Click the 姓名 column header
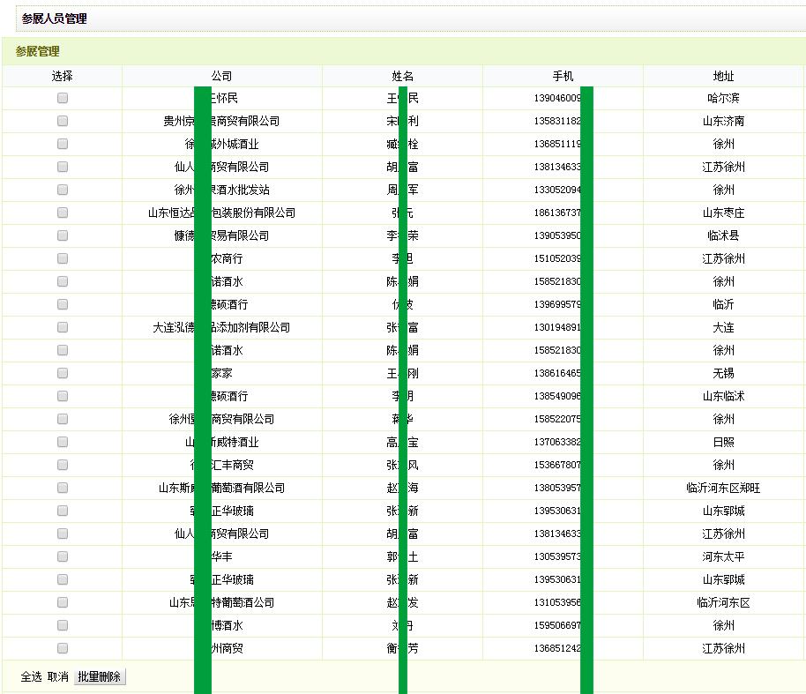The width and height of the screenshot is (806, 694). [403, 77]
